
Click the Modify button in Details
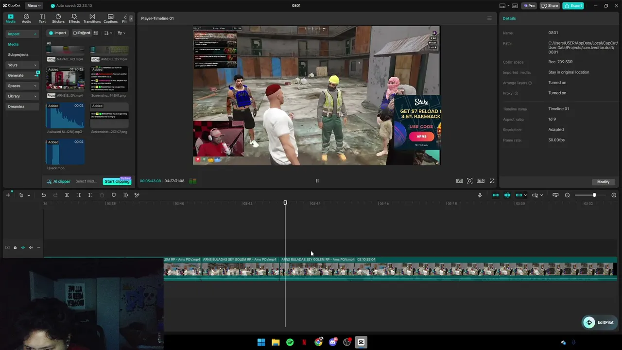[x=603, y=182]
